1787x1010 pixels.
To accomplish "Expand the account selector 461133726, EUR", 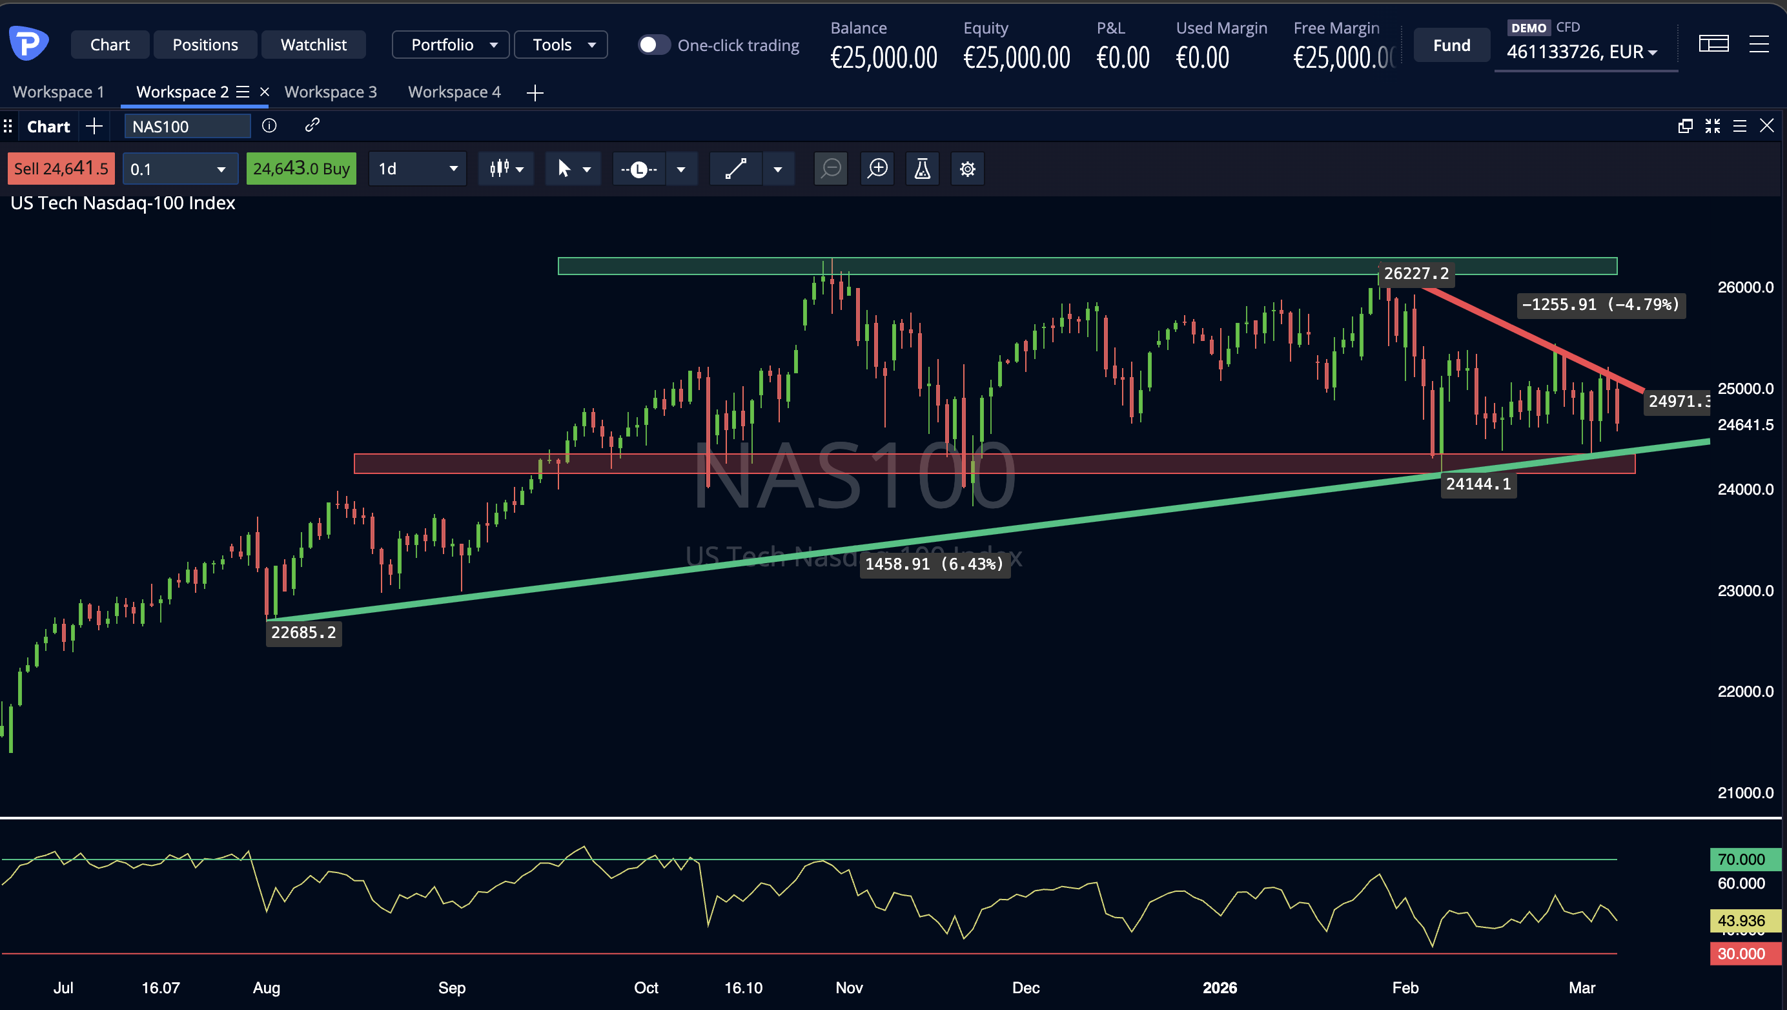I will (1585, 51).
